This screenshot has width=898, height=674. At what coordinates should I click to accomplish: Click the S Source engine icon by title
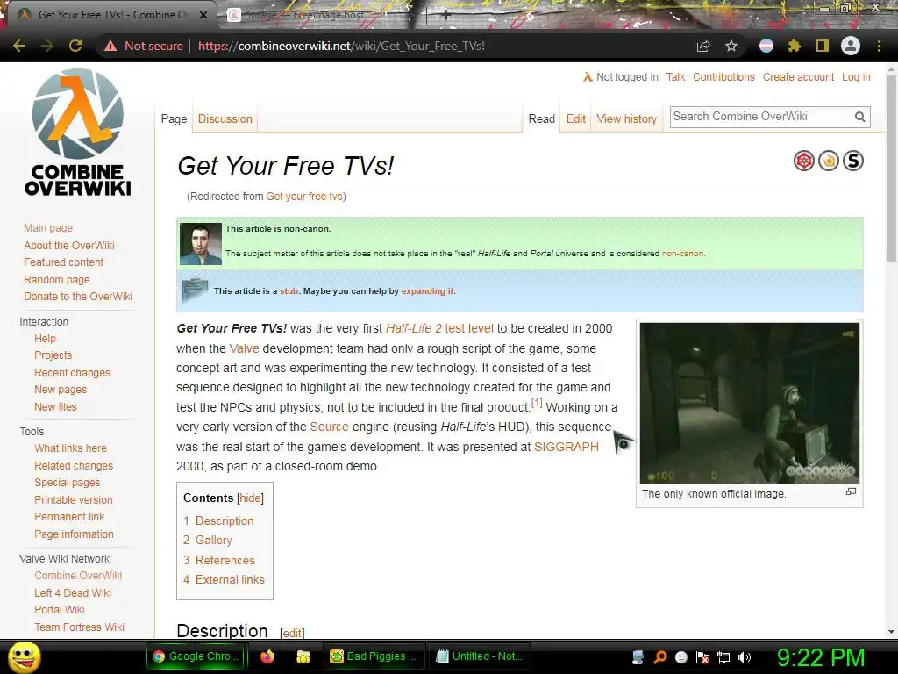[853, 161]
